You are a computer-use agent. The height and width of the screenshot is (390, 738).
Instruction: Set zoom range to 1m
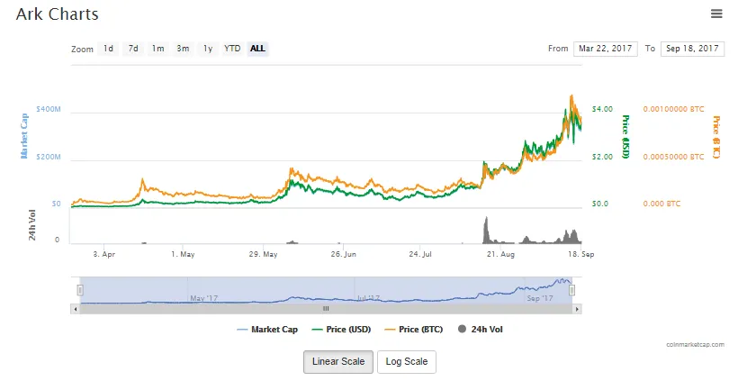click(x=158, y=49)
